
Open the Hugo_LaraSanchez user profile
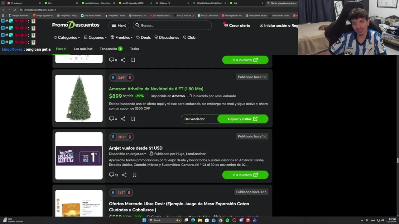191,154
